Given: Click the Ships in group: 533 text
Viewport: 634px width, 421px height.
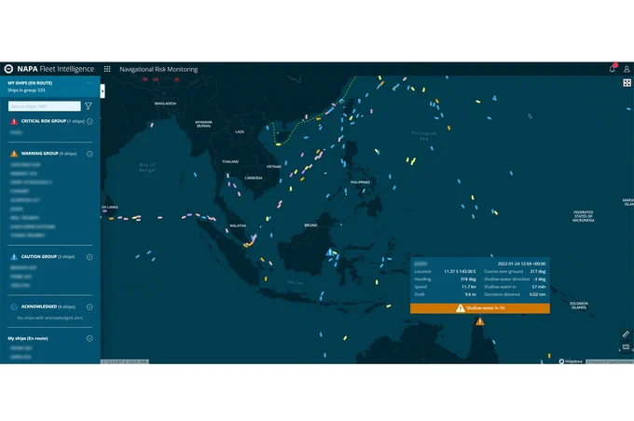Looking at the screenshot, I should coord(26,90).
